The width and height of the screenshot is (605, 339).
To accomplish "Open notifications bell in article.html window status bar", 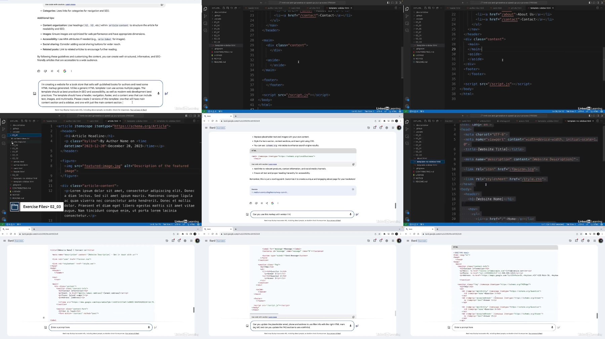I will 198,224.
